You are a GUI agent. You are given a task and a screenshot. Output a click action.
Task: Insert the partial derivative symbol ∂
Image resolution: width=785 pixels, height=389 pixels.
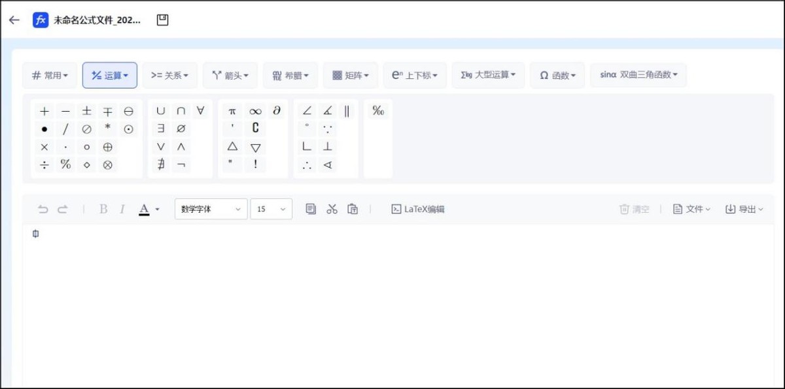276,110
